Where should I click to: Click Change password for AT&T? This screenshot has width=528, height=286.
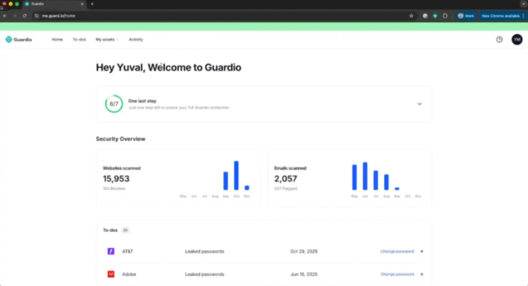pos(397,251)
